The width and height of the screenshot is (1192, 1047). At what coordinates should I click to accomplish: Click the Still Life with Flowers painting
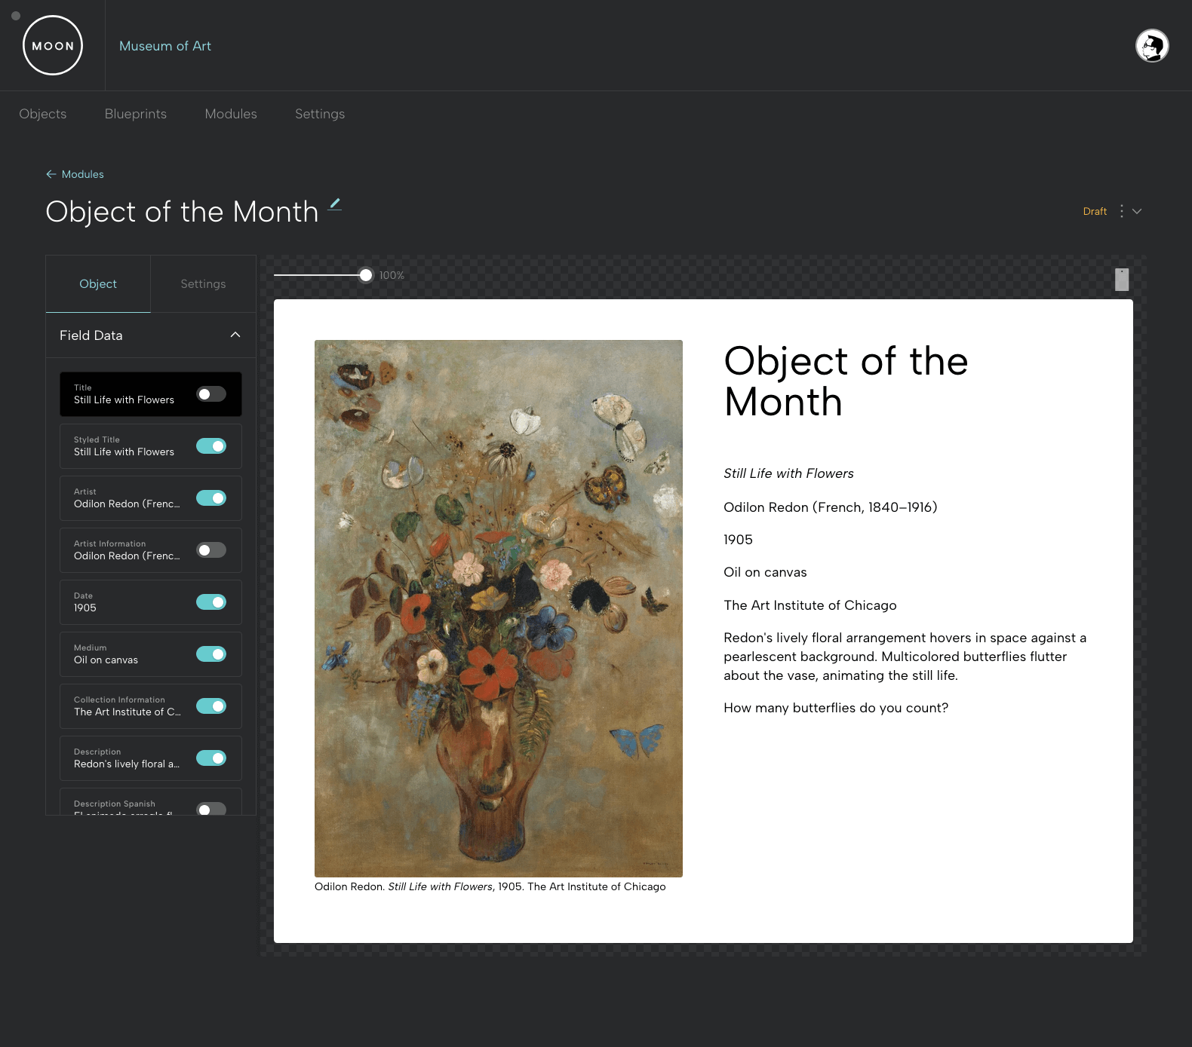pos(499,608)
